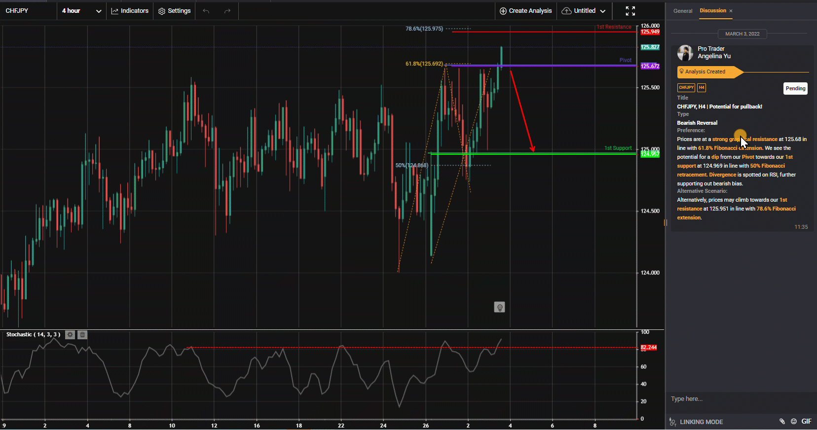
Task: Click the purple 125.672 pivot price label
Action: click(x=650, y=66)
